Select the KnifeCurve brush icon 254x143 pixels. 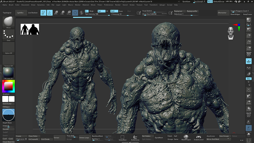(135, 138)
